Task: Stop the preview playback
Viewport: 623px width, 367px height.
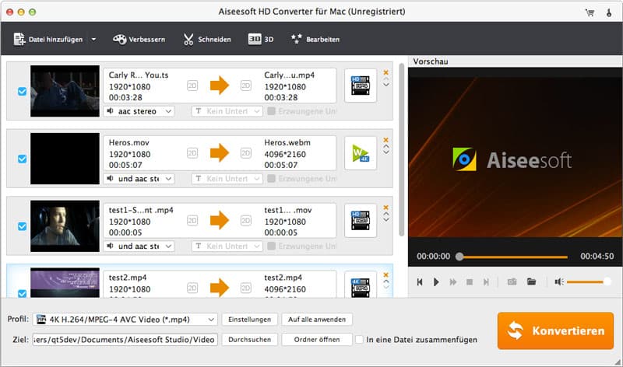Action: point(470,281)
